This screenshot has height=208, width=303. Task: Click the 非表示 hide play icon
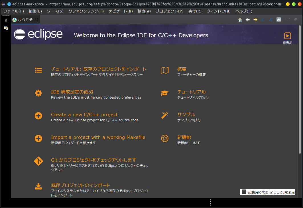point(287,36)
